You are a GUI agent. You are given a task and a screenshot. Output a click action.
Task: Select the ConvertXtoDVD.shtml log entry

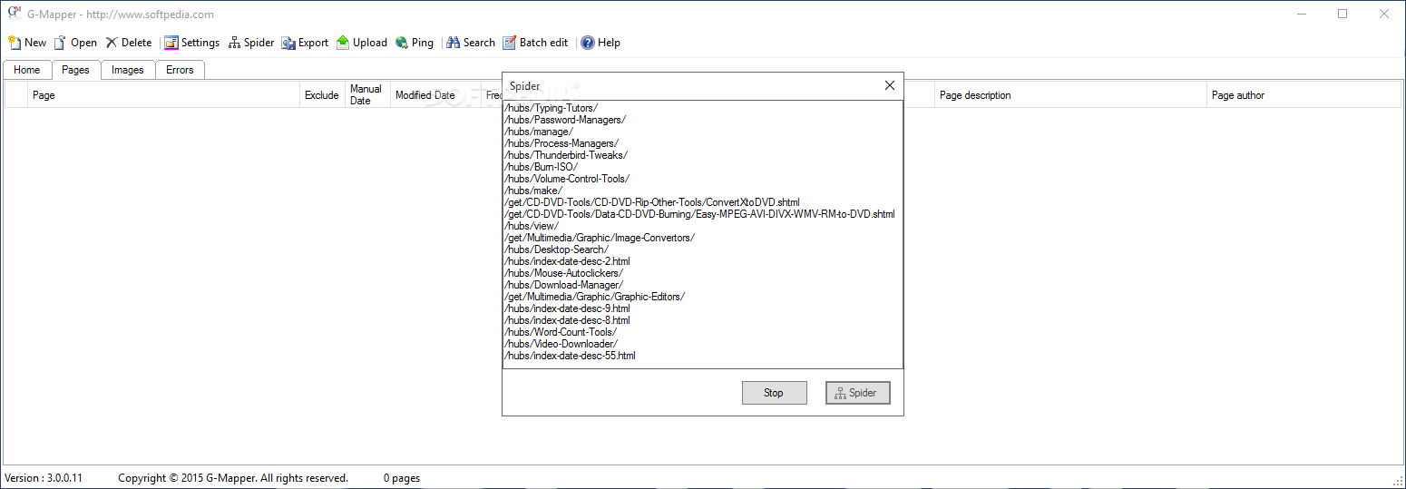(x=651, y=202)
